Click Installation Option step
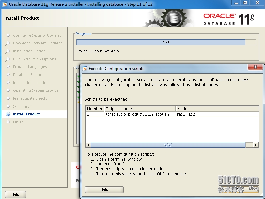Screen dimensions: 265x199 pos(29,51)
